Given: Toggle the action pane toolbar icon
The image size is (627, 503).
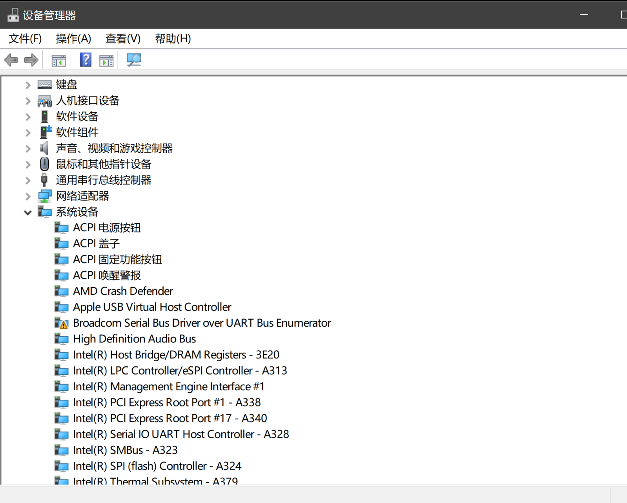Looking at the screenshot, I should (x=106, y=60).
